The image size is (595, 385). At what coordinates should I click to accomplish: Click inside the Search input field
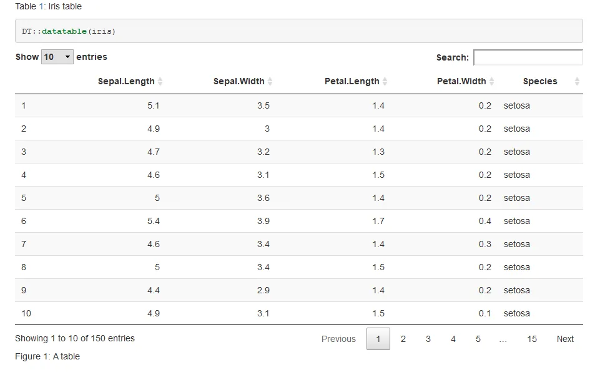(528, 57)
